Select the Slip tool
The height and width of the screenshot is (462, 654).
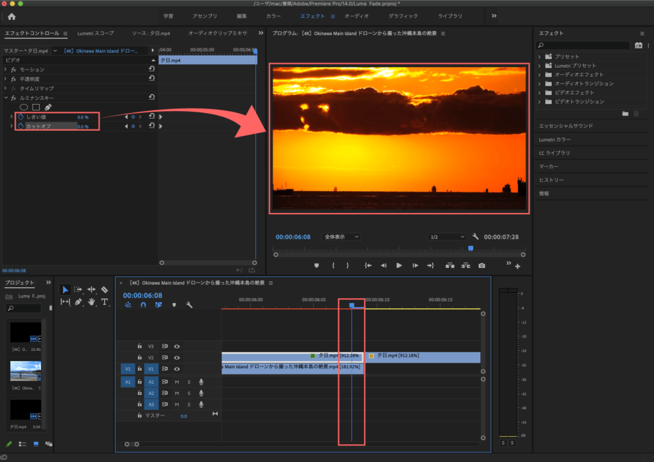click(66, 302)
